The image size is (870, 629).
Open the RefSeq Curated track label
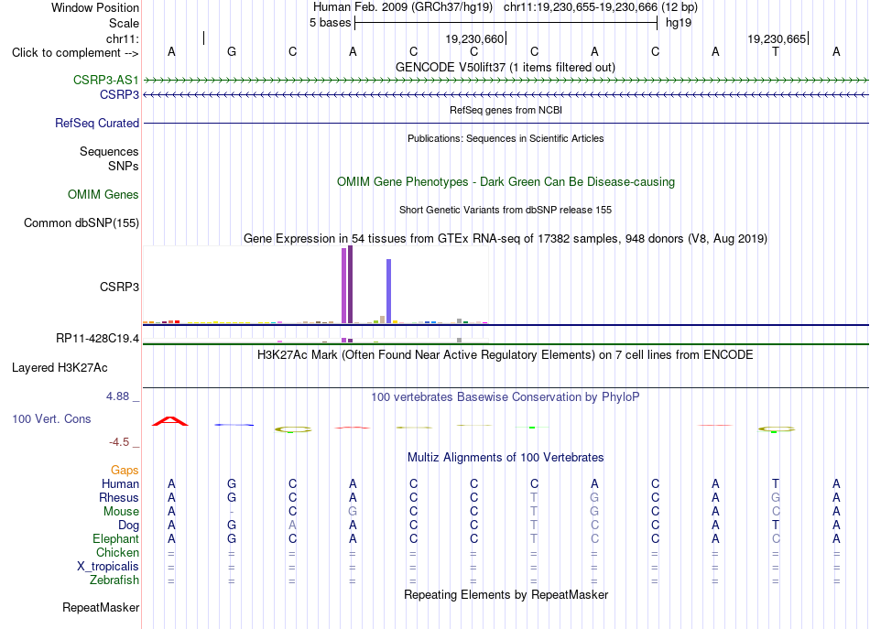[x=97, y=123]
